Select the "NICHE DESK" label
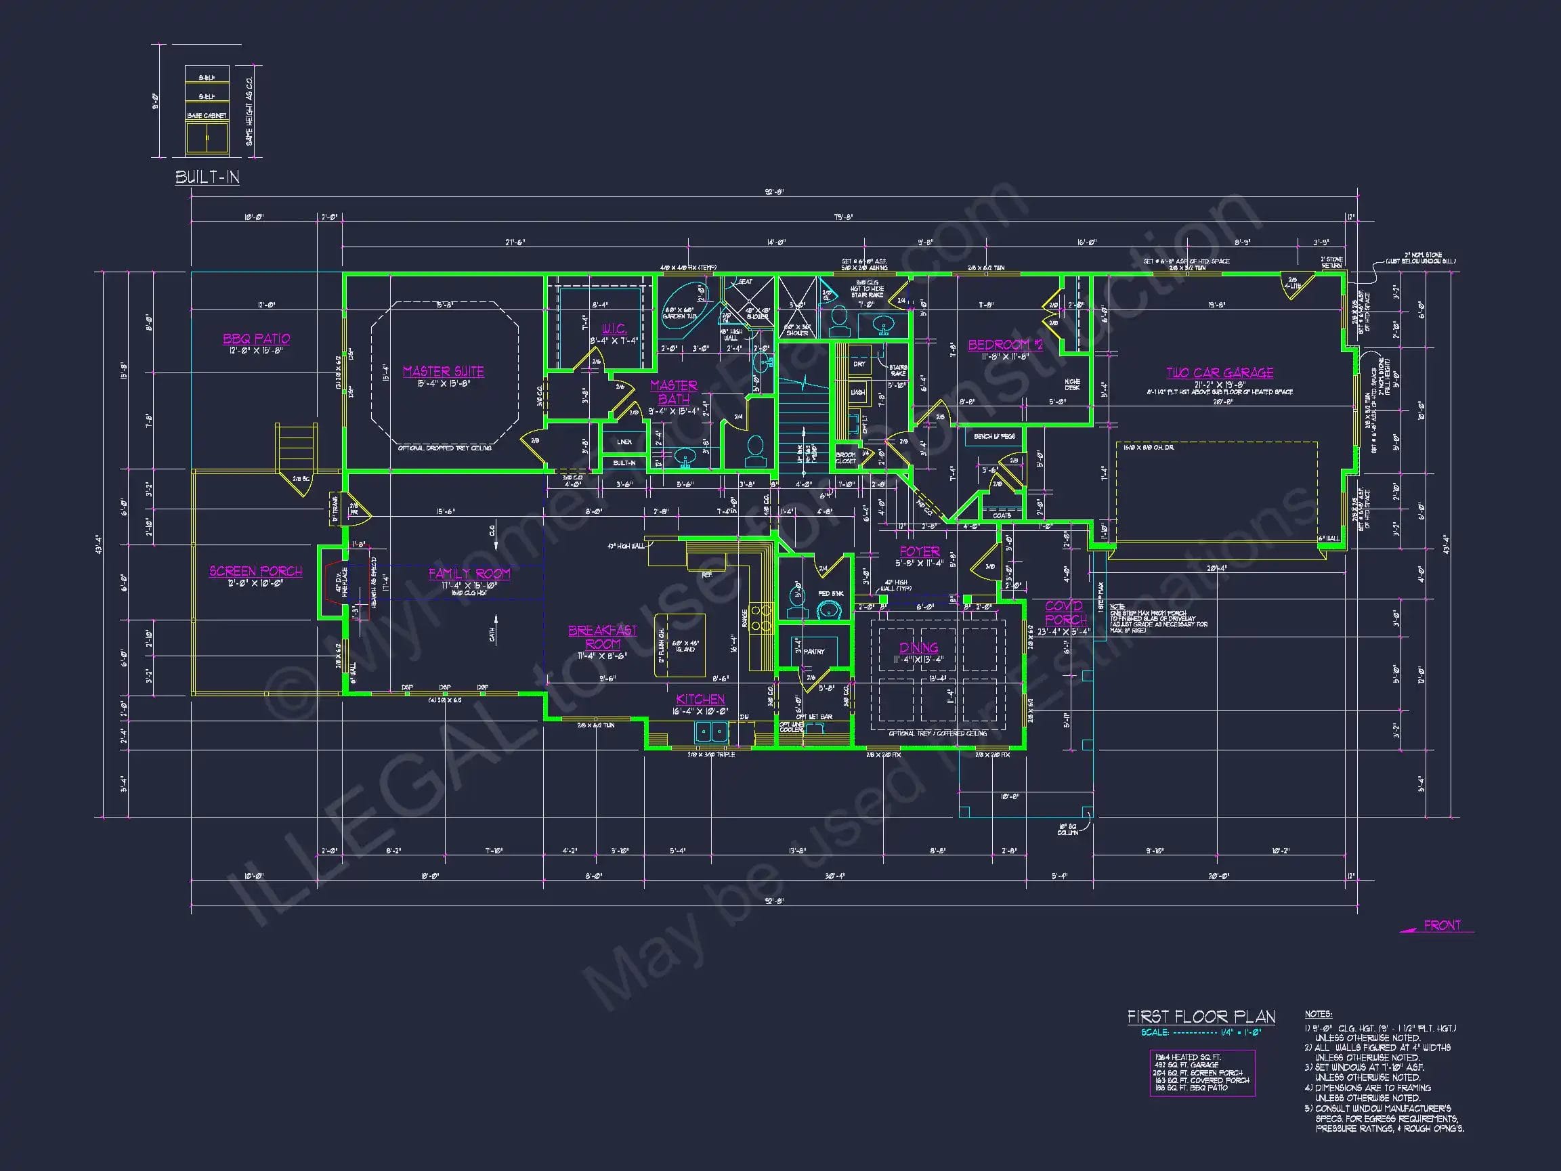The height and width of the screenshot is (1171, 1561). click(1072, 385)
